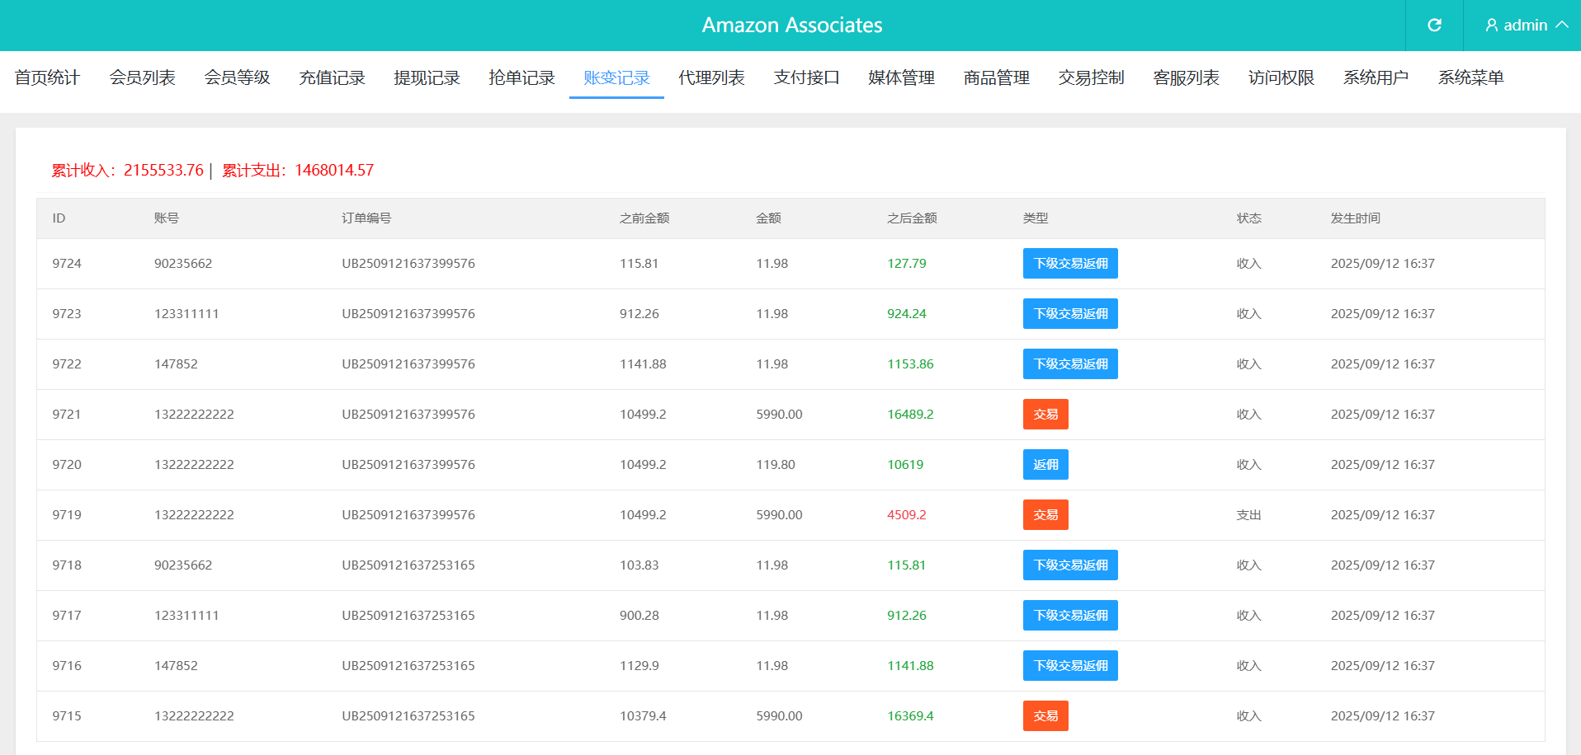Open the 系统菜单 tab
The image size is (1581, 755).
1470,77
